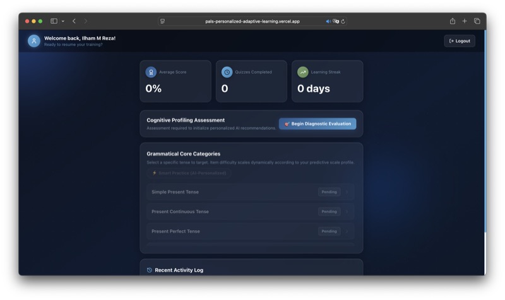The image size is (505, 300).
Task: Click the Average Score medal icon
Action: click(151, 72)
